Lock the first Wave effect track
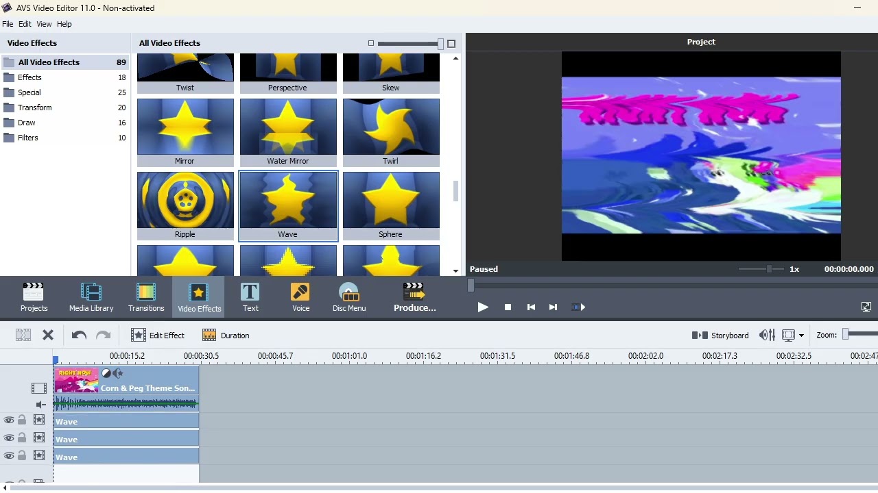Image resolution: width=878 pixels, height=493 pixels. (x=22, y=420)
